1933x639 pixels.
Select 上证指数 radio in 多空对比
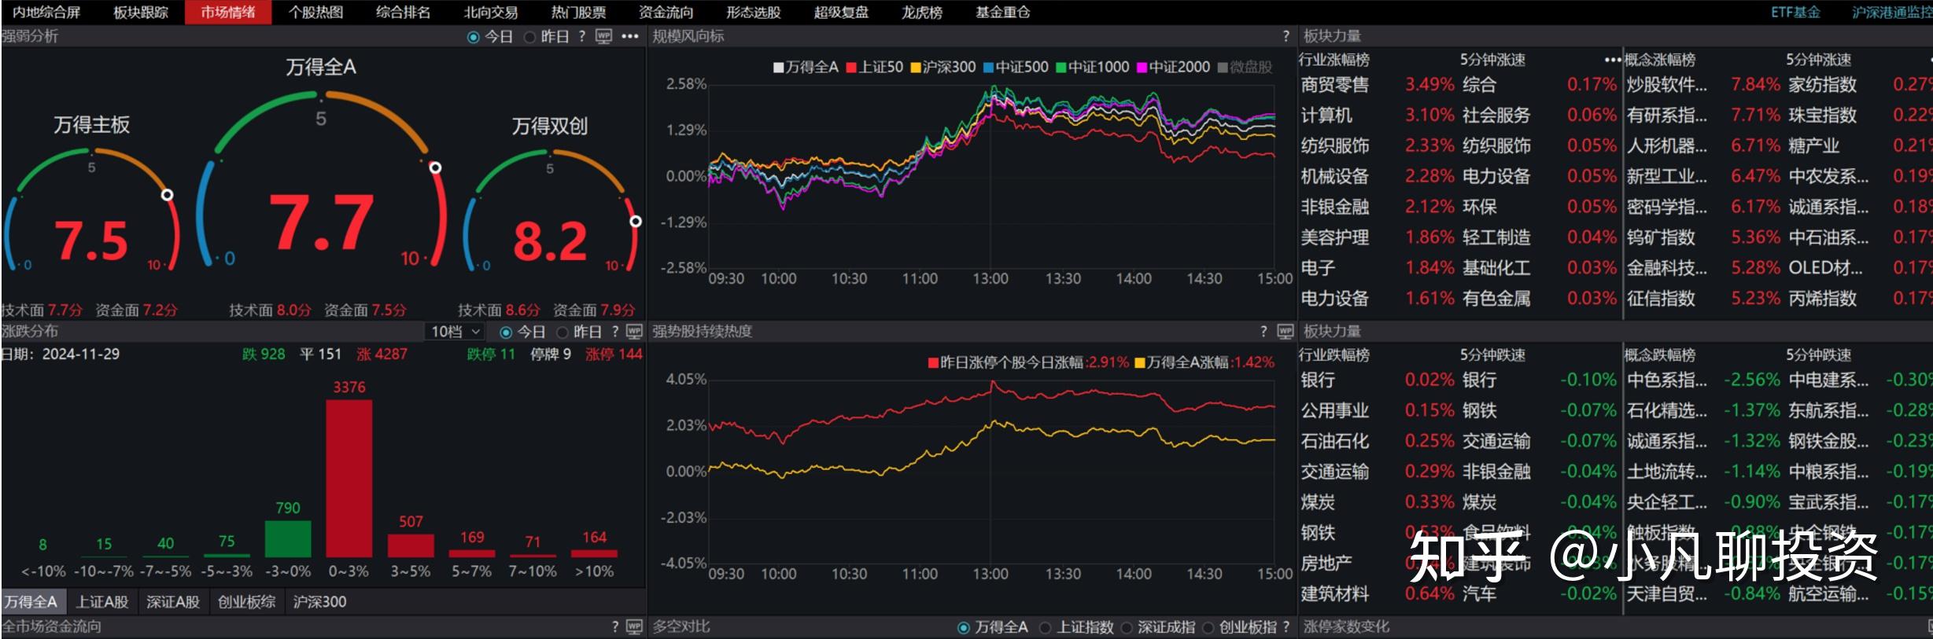coord(1045,627)
